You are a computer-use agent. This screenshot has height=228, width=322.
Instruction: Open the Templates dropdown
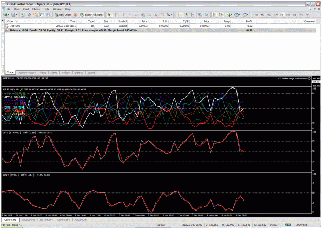245,15
